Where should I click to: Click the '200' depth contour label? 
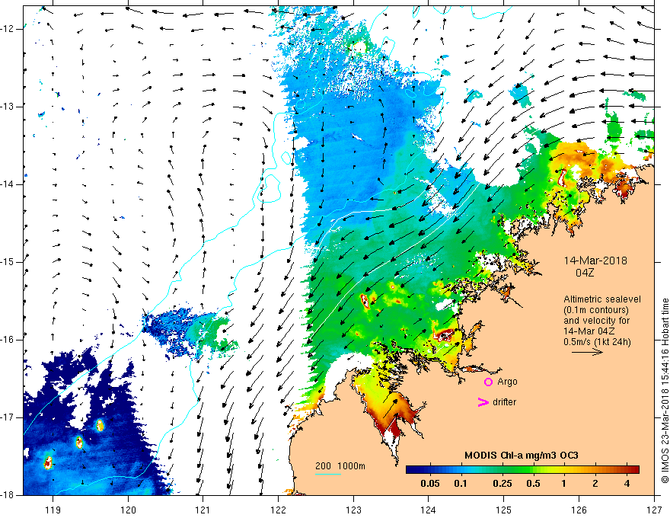coord(323,466)
